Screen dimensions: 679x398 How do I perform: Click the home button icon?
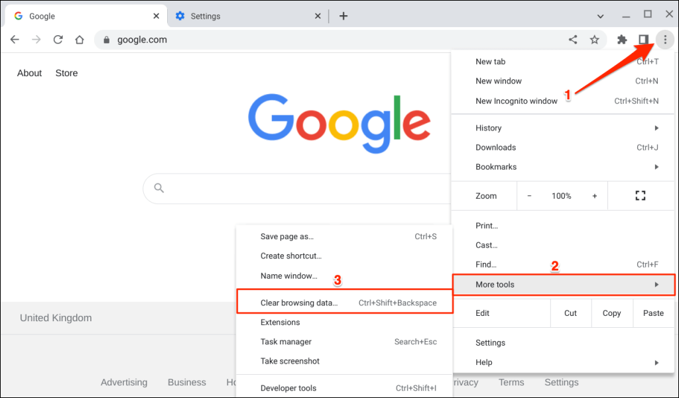79,39
